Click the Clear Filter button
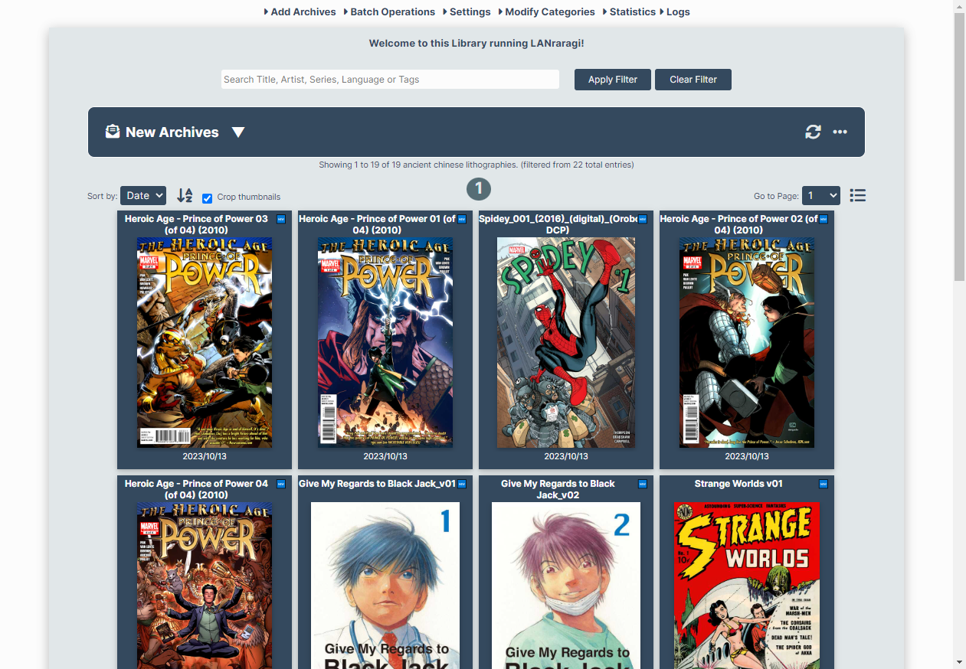The image size is (966, 669). pos(693,80)
